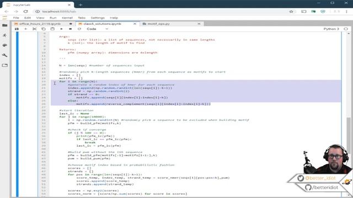Open the browser three-dot menu
Screen dimensions: 353x198
[346, 12]
